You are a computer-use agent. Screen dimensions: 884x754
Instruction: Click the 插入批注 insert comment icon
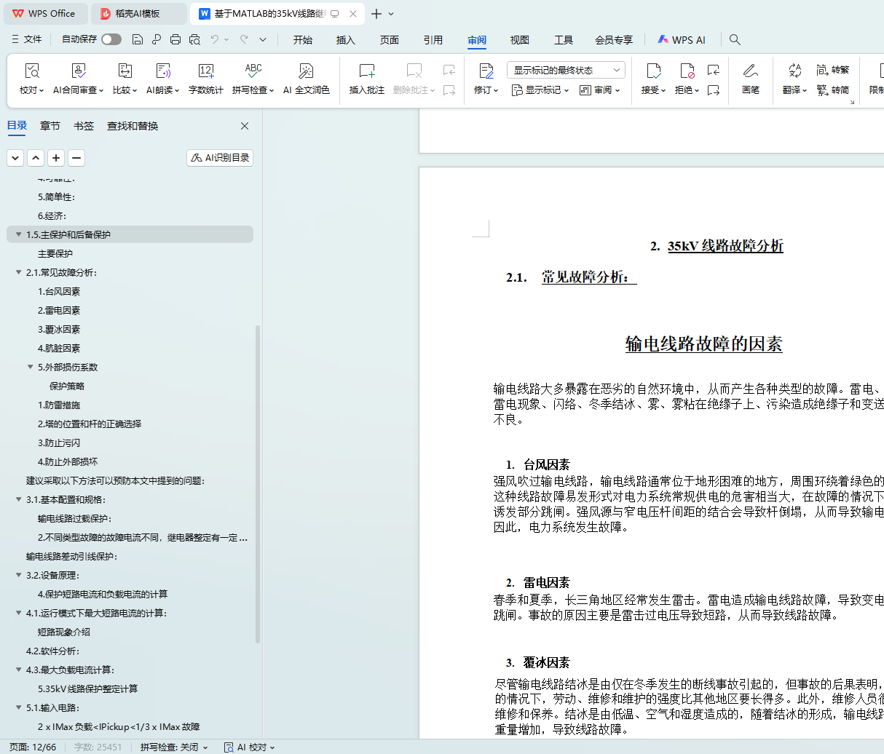point(366,71)
